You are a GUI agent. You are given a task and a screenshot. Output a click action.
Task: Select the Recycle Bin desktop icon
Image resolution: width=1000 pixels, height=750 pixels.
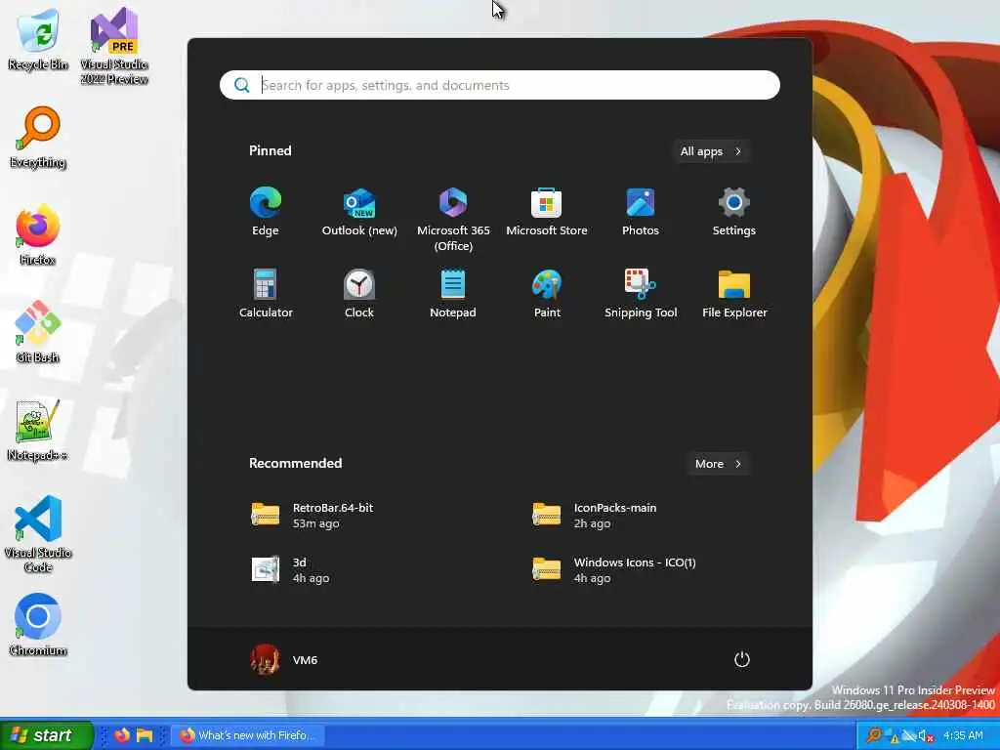[x=38, y=38]
